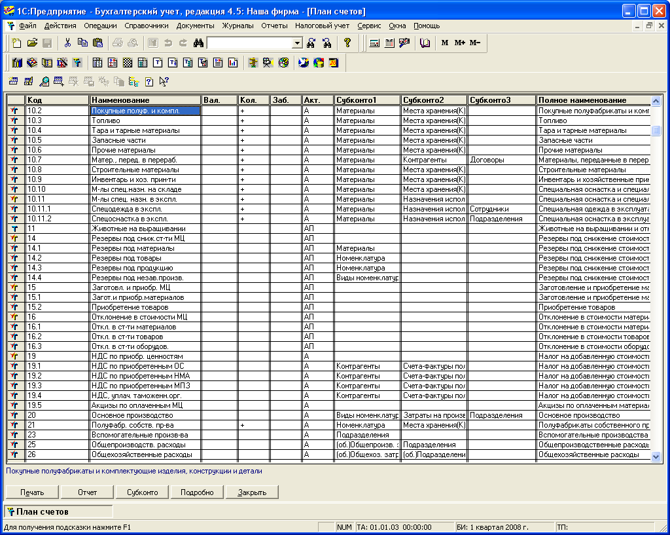Click the table scrollbar up arrow

[x=656, y=101]
